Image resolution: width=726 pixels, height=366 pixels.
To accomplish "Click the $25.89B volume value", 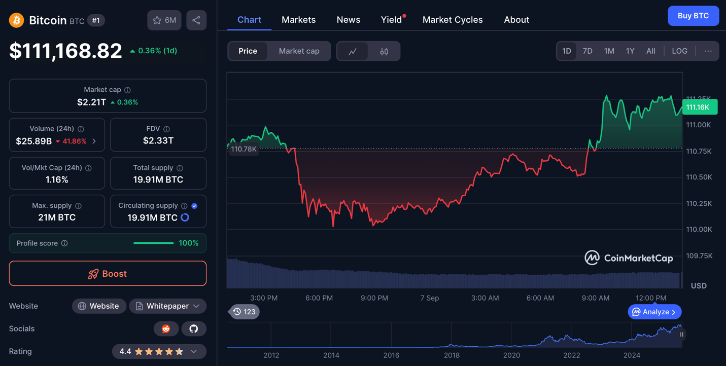I will point(33,141).
